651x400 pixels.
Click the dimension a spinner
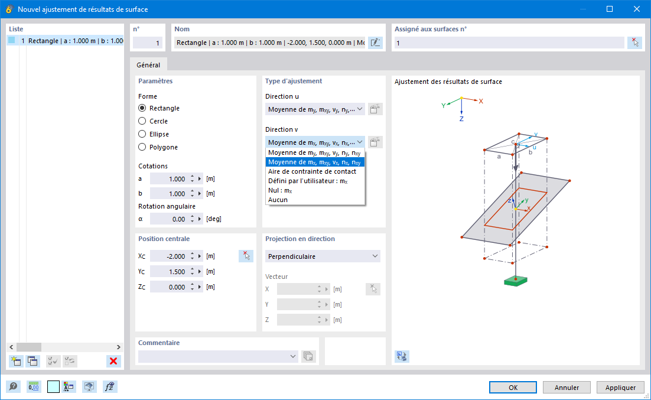click(x=192, y=179)
